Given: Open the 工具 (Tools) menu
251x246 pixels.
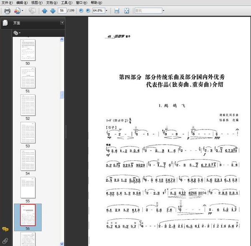Looking at the screenshot, I should click(67, 3).
